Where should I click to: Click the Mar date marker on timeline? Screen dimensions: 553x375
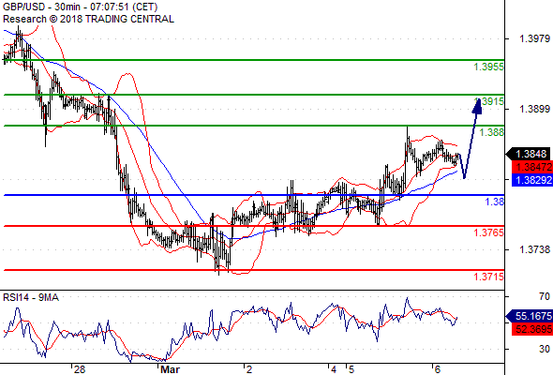click(170, 369)
